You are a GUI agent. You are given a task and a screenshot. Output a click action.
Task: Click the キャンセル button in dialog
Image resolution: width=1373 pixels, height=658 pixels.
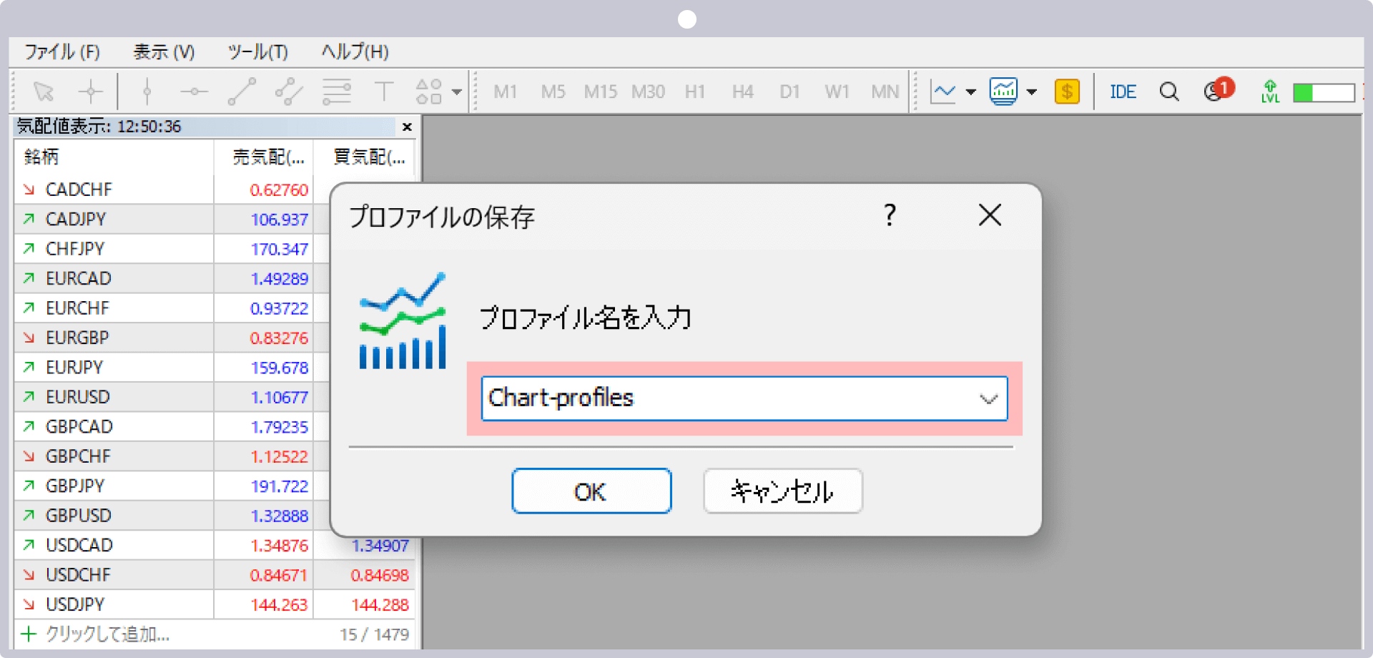[x=783, y=491]
